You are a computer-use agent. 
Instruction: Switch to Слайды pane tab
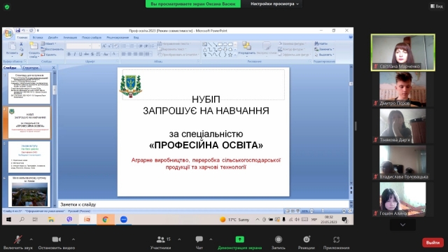pos(10,68)
